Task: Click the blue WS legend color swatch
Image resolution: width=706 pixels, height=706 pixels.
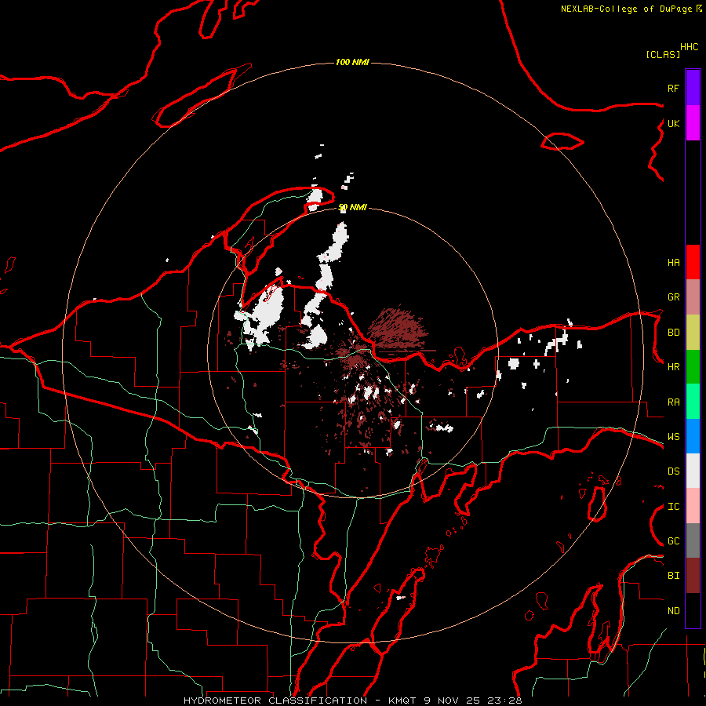Action: [x=693, y=436]
